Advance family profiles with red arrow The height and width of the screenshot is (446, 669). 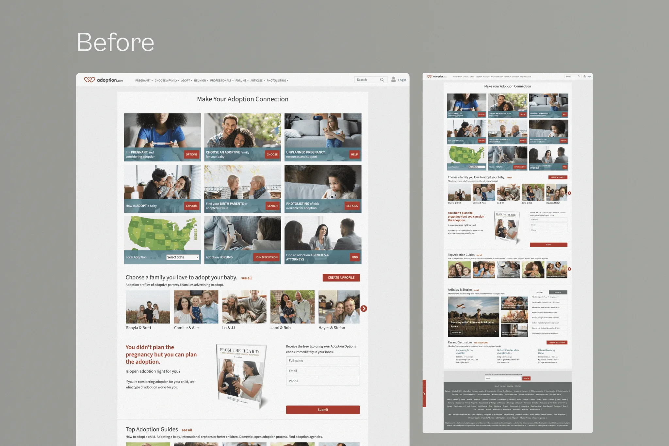click(x=364, y=308)
